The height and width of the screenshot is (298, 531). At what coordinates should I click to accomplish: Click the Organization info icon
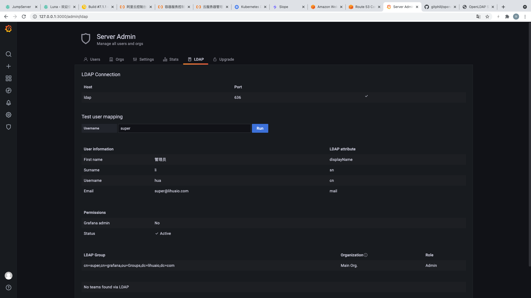[366, 255]
